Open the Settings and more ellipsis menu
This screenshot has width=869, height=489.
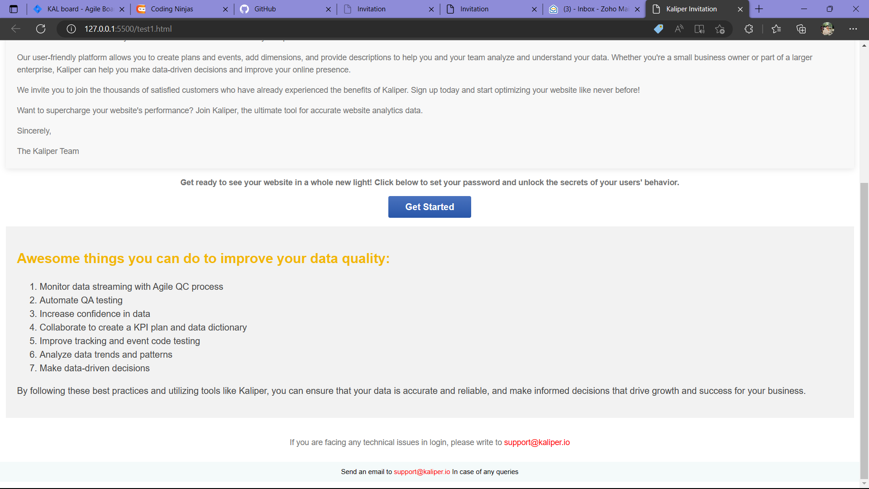pos(853,29)
